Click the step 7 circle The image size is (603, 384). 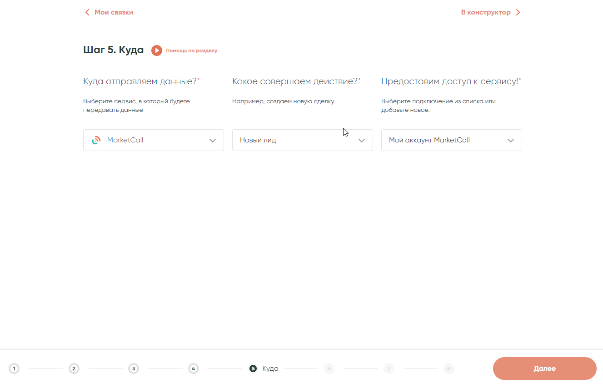[x=389, y=369]
